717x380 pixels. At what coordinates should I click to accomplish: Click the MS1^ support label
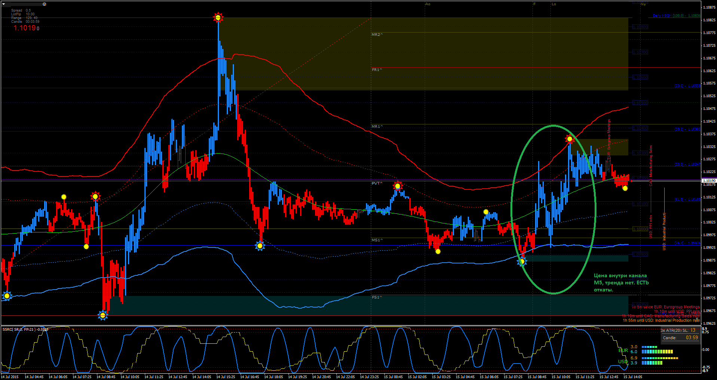coord(377,240)
